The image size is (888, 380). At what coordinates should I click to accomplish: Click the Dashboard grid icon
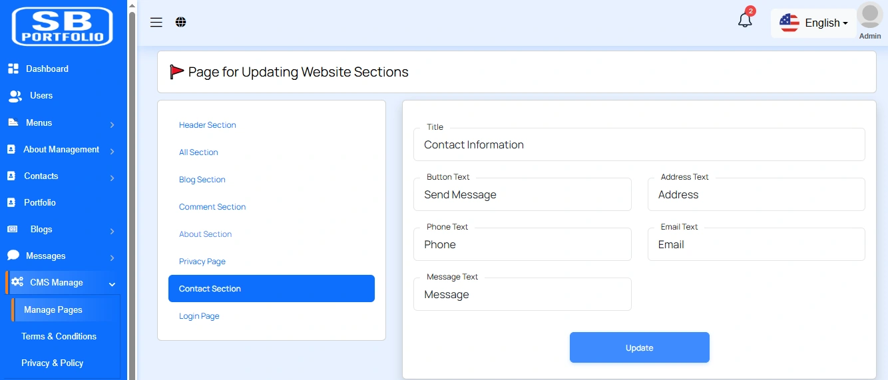(13, 69)
